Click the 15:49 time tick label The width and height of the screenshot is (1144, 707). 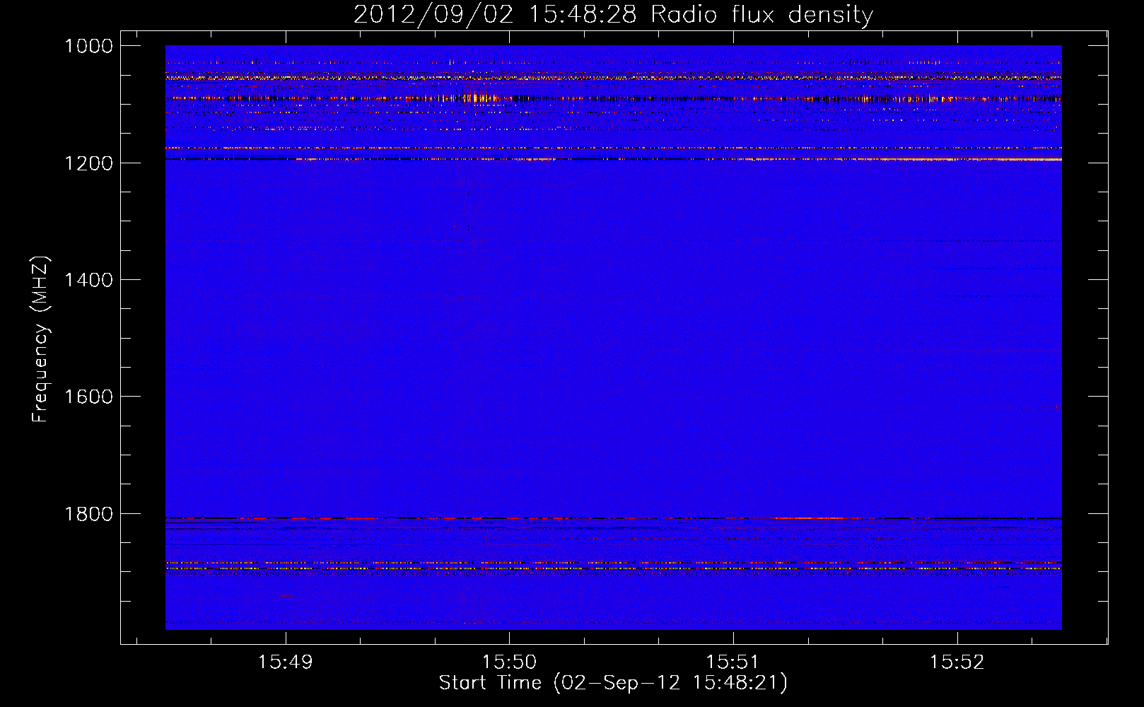(285, 662)
